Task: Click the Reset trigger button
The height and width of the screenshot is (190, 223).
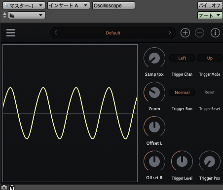Action: click(x=210, y=92)
